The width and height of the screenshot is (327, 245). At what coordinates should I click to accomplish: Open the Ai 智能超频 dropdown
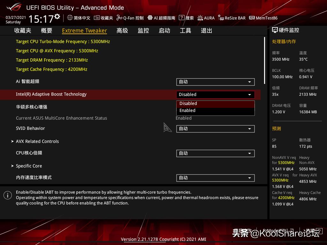coord(216,82)
